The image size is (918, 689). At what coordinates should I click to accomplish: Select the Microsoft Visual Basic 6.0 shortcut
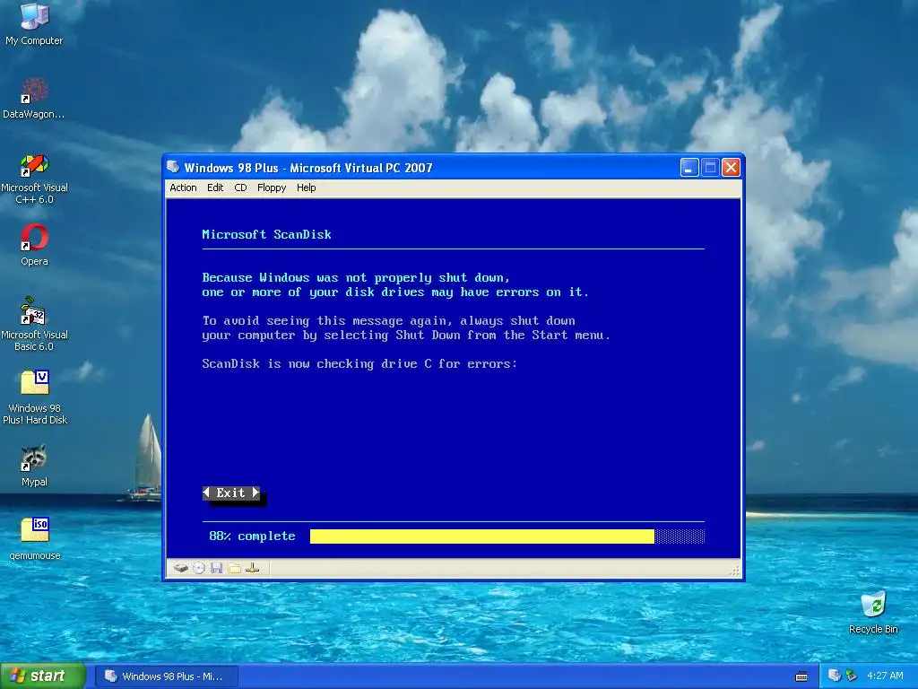click(x=34, y=325)
